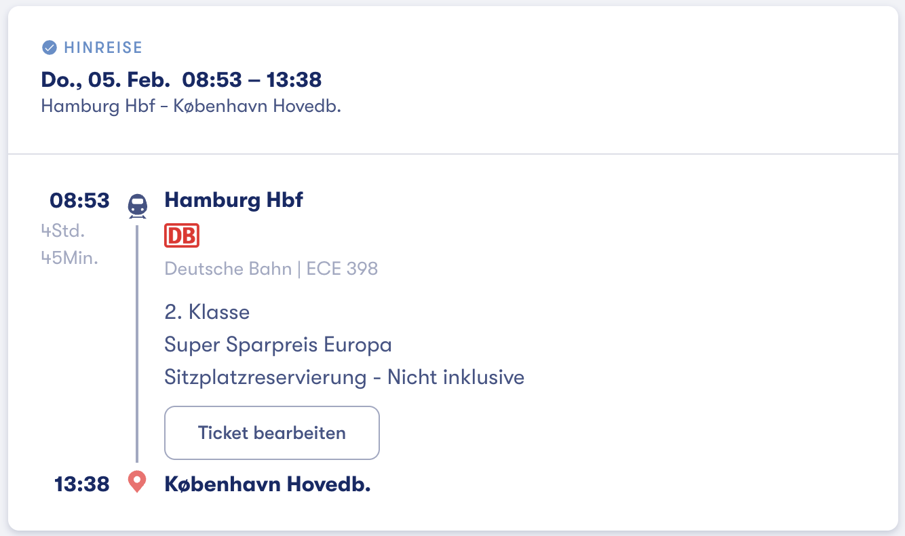Select the bold Hamburg Hbf station name
This screenshot has height=536, width=905.
(x=233, y=200)
